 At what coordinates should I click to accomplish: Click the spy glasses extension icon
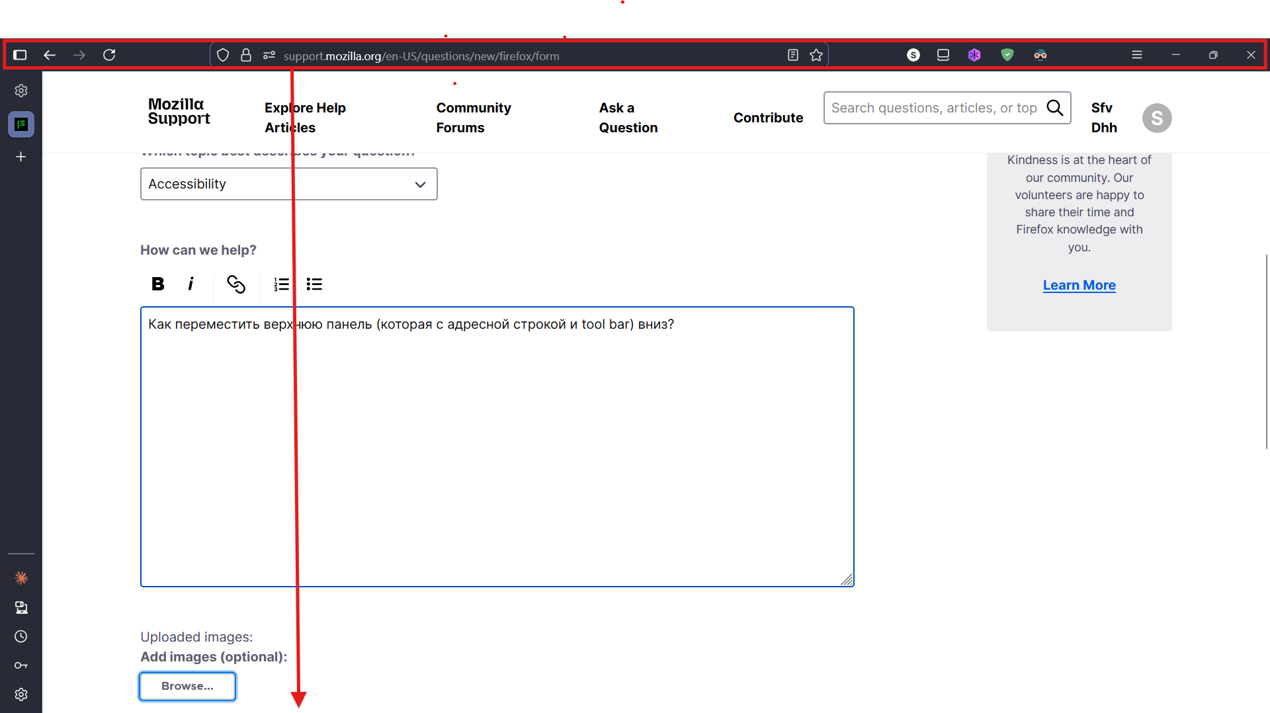click(x=1040, y=55)
